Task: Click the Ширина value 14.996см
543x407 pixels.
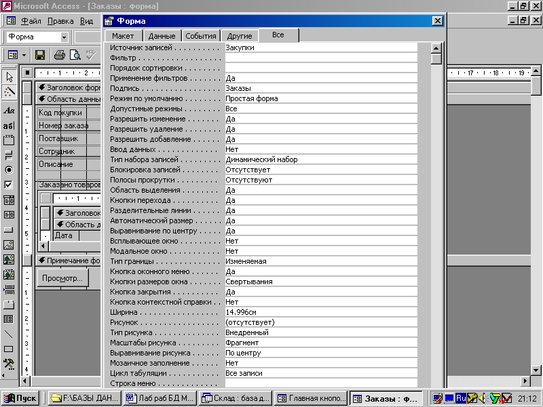Action: point(321,312)
